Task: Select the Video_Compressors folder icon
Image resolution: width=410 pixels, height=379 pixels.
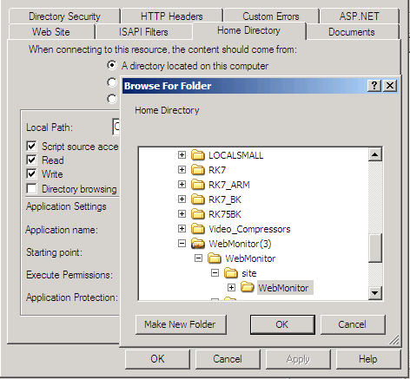Action: (198, 229)
